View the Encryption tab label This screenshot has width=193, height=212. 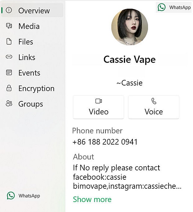coord(36,88)
